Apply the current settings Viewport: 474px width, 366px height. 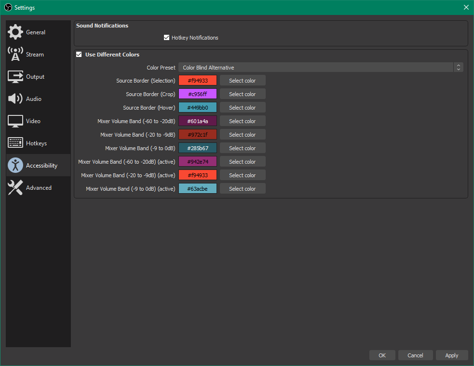pos(452,355)
